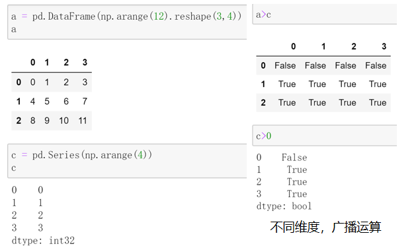Image resolution: width=418 pixels, height=246 pixels.
Task: Click the dtype: bool output text
Action: 284,206
